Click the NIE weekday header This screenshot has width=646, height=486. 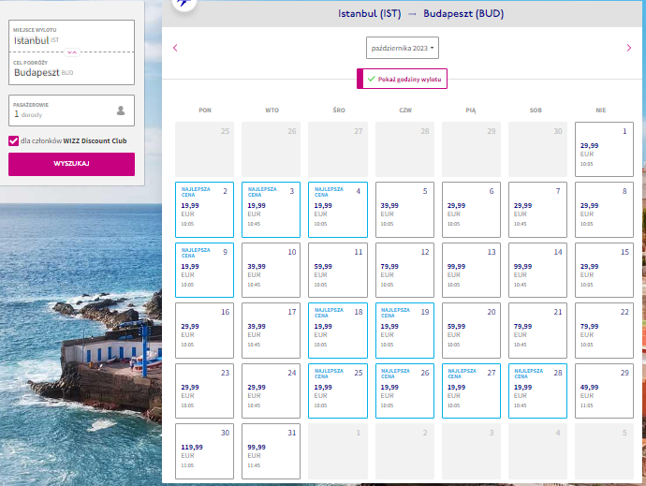601,110
